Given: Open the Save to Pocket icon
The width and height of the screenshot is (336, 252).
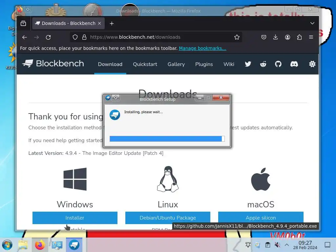Looking at the screenshot, I should point(264,37).
